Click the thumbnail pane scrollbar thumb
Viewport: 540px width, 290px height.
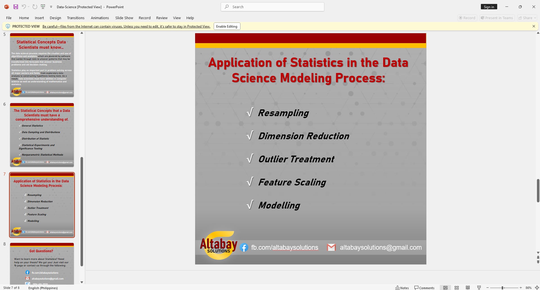[82, 211]
